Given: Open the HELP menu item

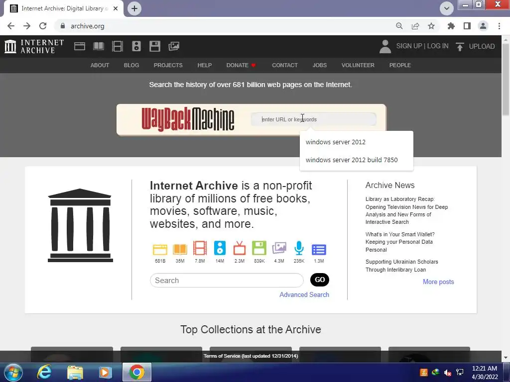Looking at the screenshot, I should 205,65.
